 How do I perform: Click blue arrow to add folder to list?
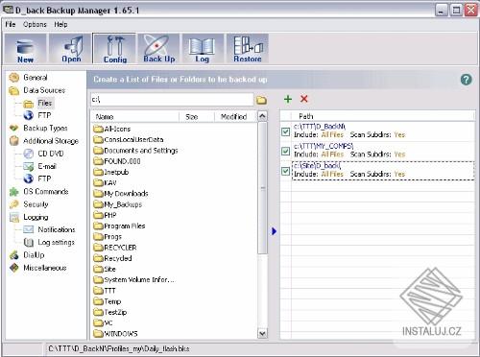pyautogui.click(x=274, y=231)
